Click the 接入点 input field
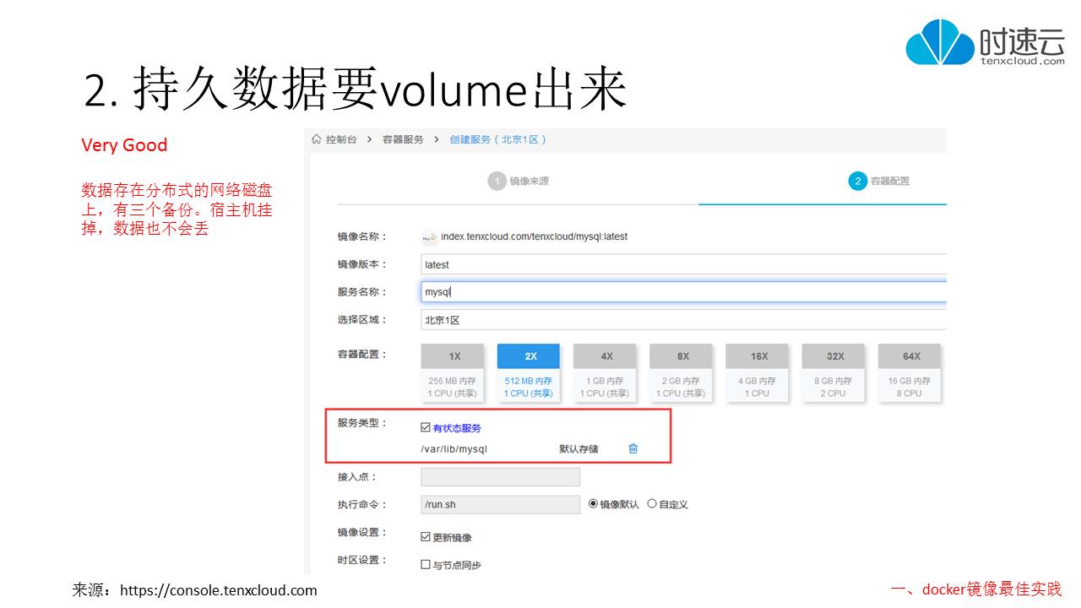This screenshot has height=608, width=1081. coord(500,476)
